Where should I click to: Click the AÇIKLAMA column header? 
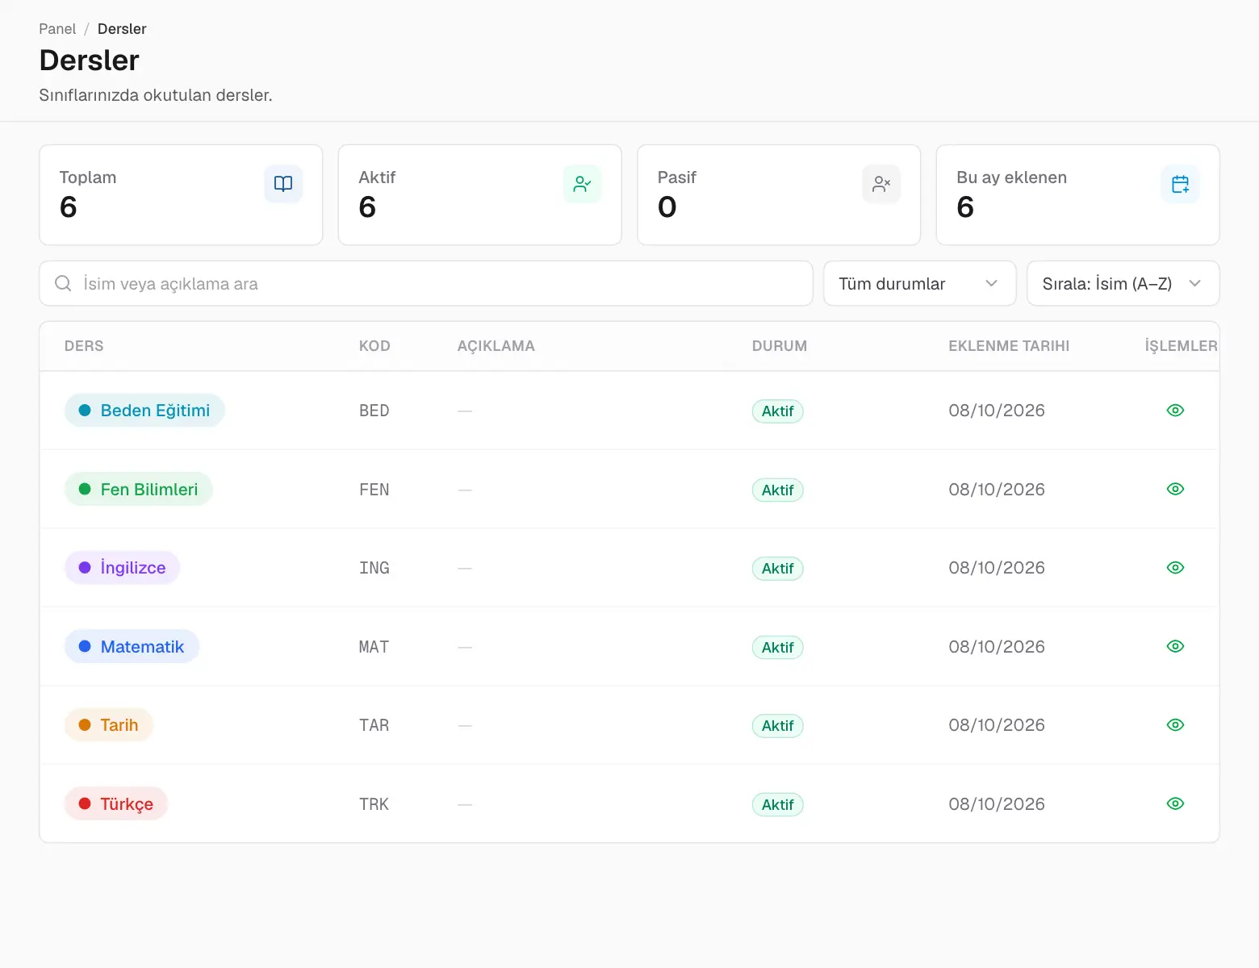[496, 346]
